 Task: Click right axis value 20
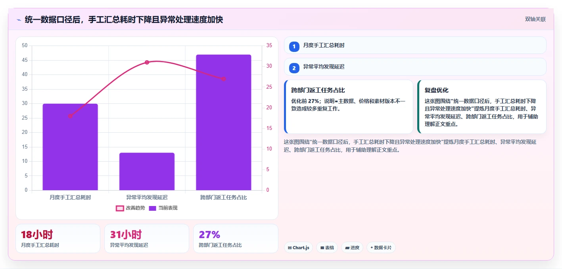tap(269, 108)
